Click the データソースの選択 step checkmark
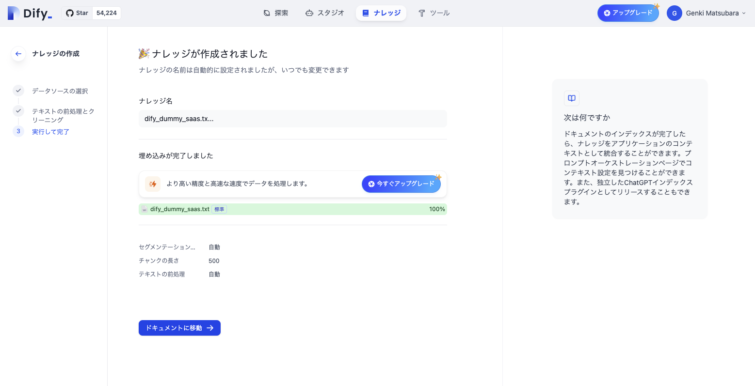This screenshot has height=386, width=755. pos(18,91)
